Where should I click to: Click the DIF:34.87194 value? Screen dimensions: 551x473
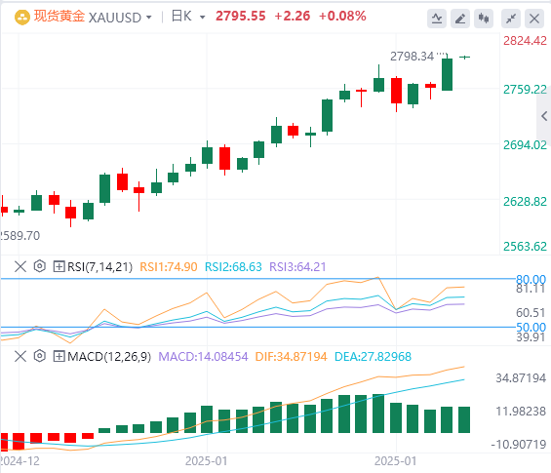coord(291,357)
